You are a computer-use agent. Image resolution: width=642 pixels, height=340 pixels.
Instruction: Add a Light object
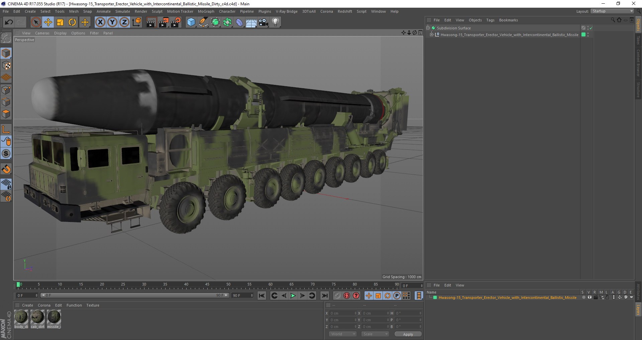click(276, 22)
